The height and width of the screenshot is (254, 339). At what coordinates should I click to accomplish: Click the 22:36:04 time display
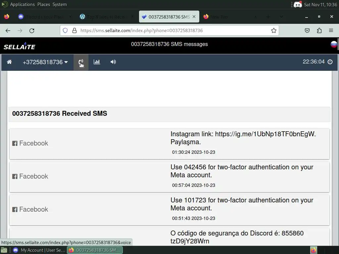tap(314, 62)
